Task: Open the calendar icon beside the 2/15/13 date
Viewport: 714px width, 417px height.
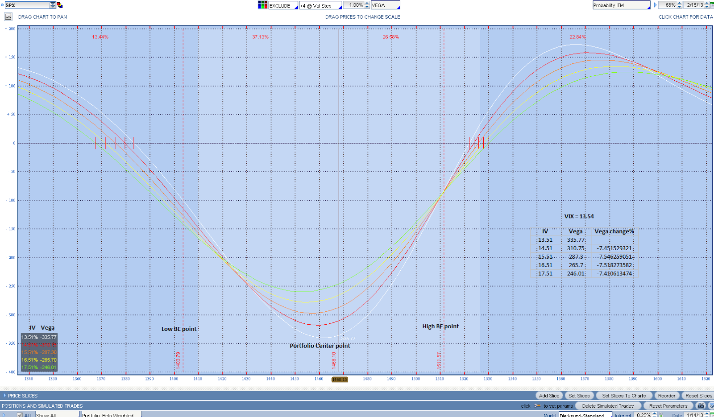Action: (x=712, y=6)
